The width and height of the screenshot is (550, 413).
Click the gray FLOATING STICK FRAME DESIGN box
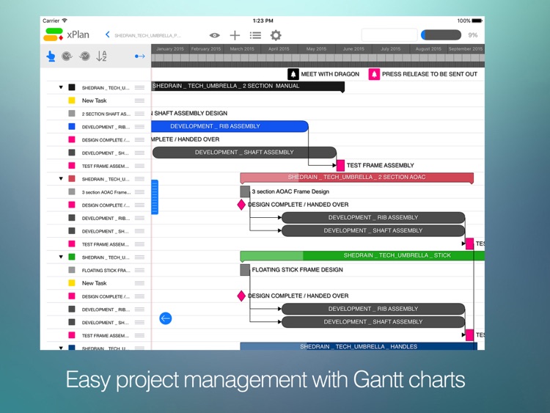[245, 270]
